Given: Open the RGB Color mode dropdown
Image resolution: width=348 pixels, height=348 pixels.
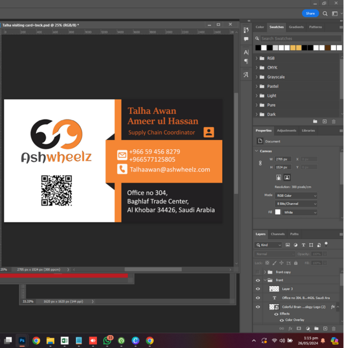Looking at the screenshot, I should (296, 196).
